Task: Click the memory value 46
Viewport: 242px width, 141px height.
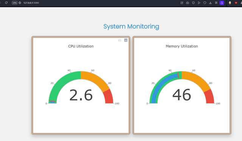Action: pyautogui.click(x=182, y=95)
